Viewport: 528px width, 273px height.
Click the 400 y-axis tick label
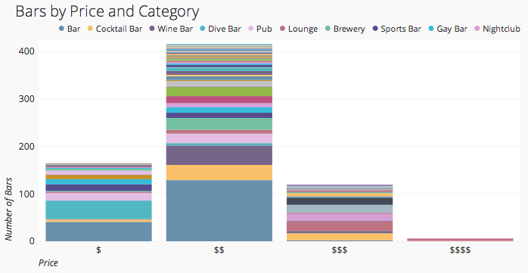[26, 51]
